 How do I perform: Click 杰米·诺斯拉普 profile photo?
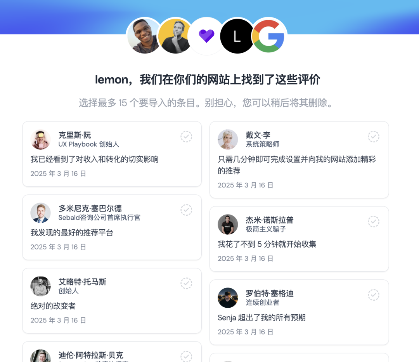(228, 224)
